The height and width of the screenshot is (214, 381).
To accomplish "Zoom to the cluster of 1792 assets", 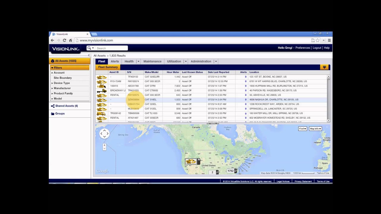I will (232, 171).
